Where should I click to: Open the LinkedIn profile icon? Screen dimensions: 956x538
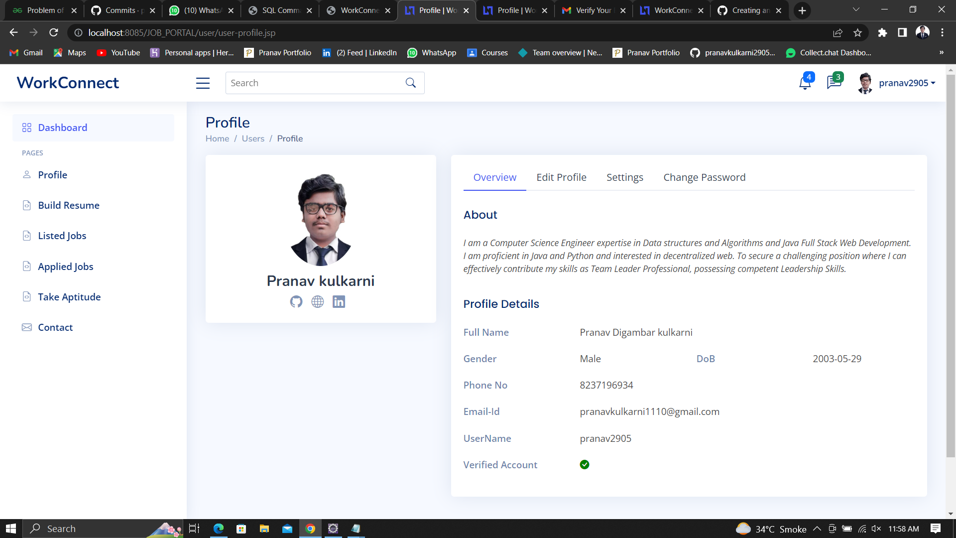(339, 302)
